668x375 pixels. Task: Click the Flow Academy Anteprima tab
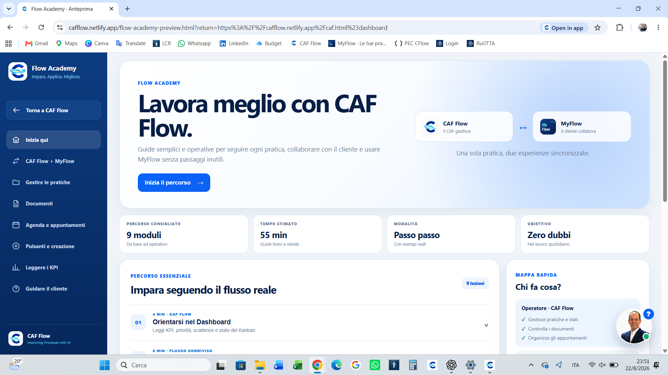68,9
